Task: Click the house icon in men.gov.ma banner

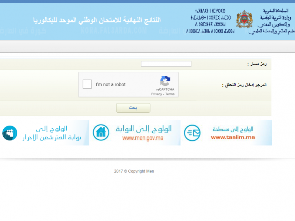Action: [101, 133]
